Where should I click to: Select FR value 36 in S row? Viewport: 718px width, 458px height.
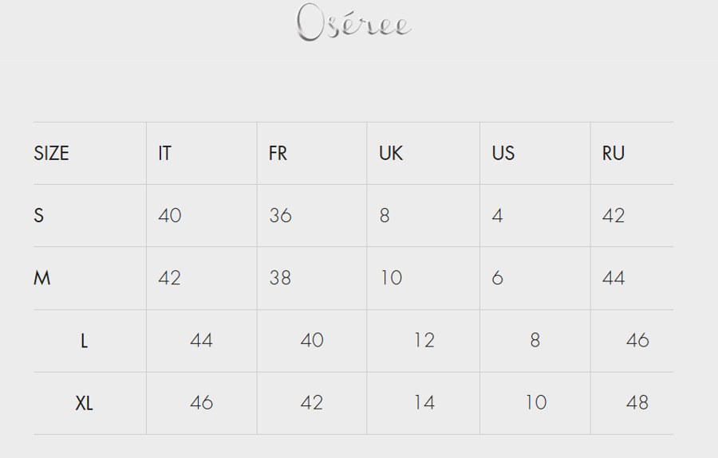[x=280, y=215]
